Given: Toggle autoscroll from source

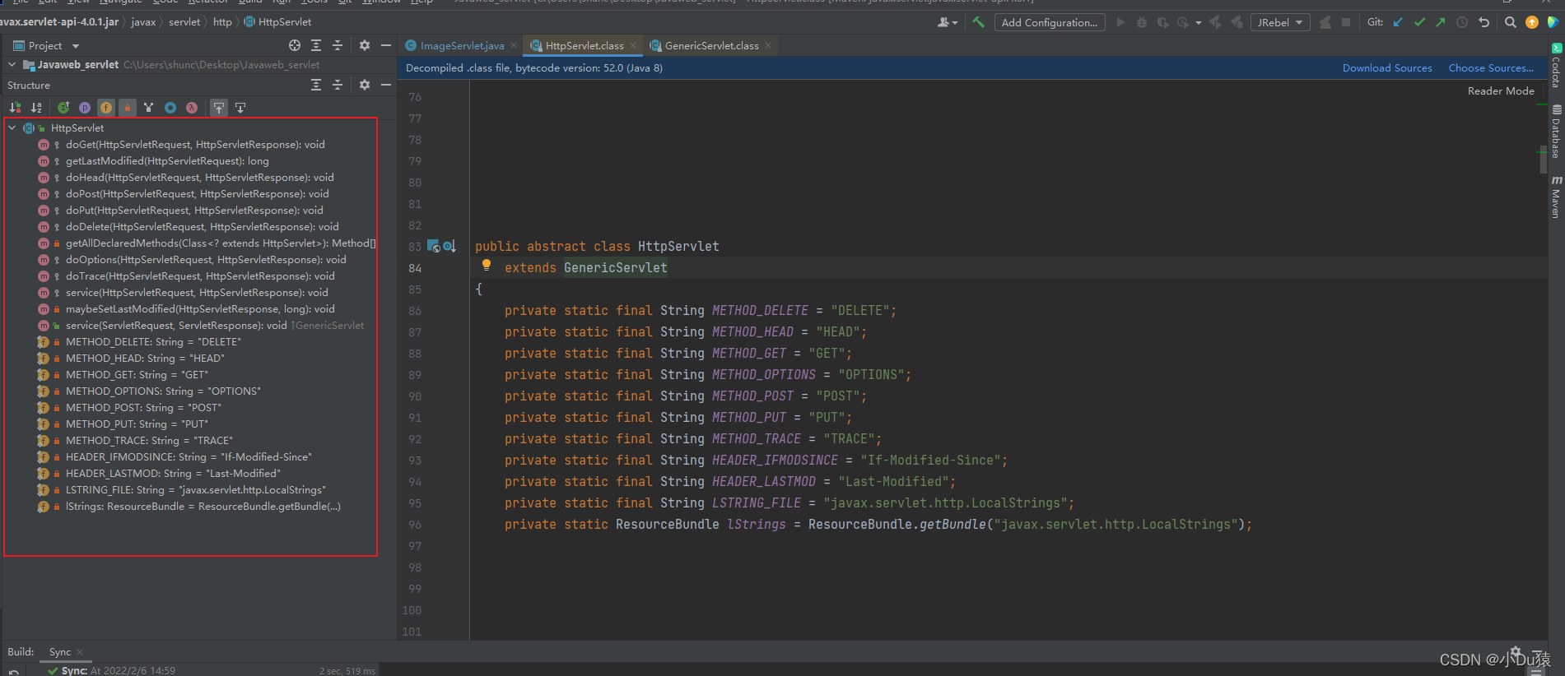Looking at the screenshot, I should pyautogui.click(x=240, y=107).
